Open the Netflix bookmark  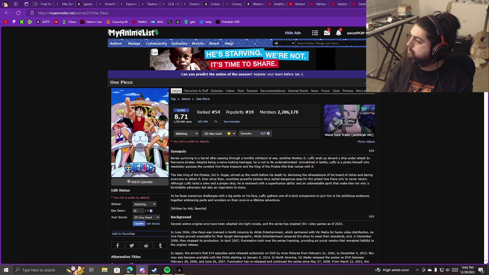(140, 22)
